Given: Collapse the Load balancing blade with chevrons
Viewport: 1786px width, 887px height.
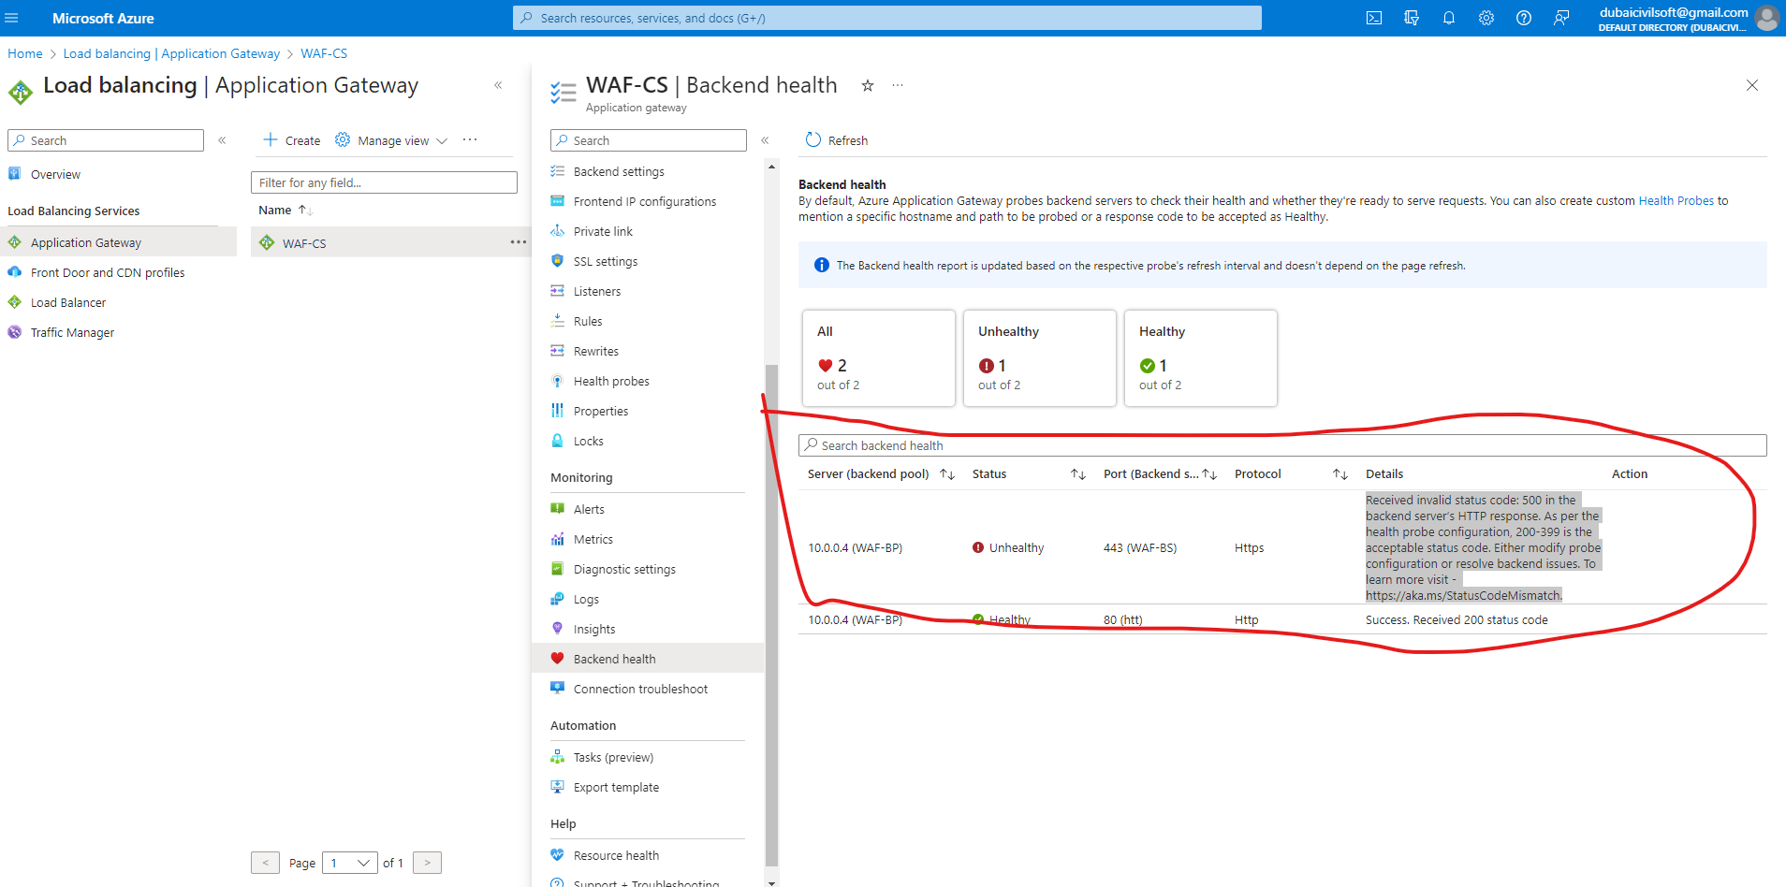Looking at the screenshot, I should 498,85.
